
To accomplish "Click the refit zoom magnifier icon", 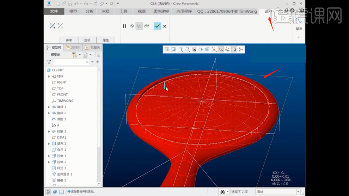I will point(167,50).
